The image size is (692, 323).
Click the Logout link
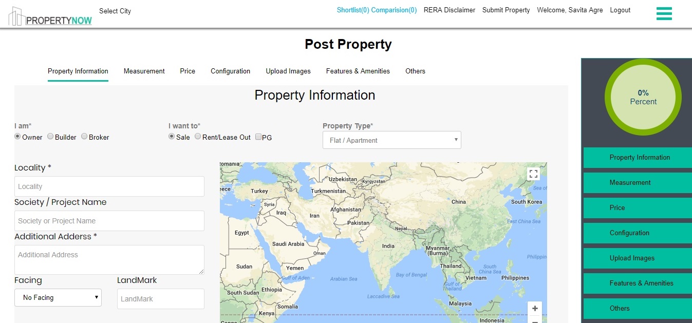(620, 10)
